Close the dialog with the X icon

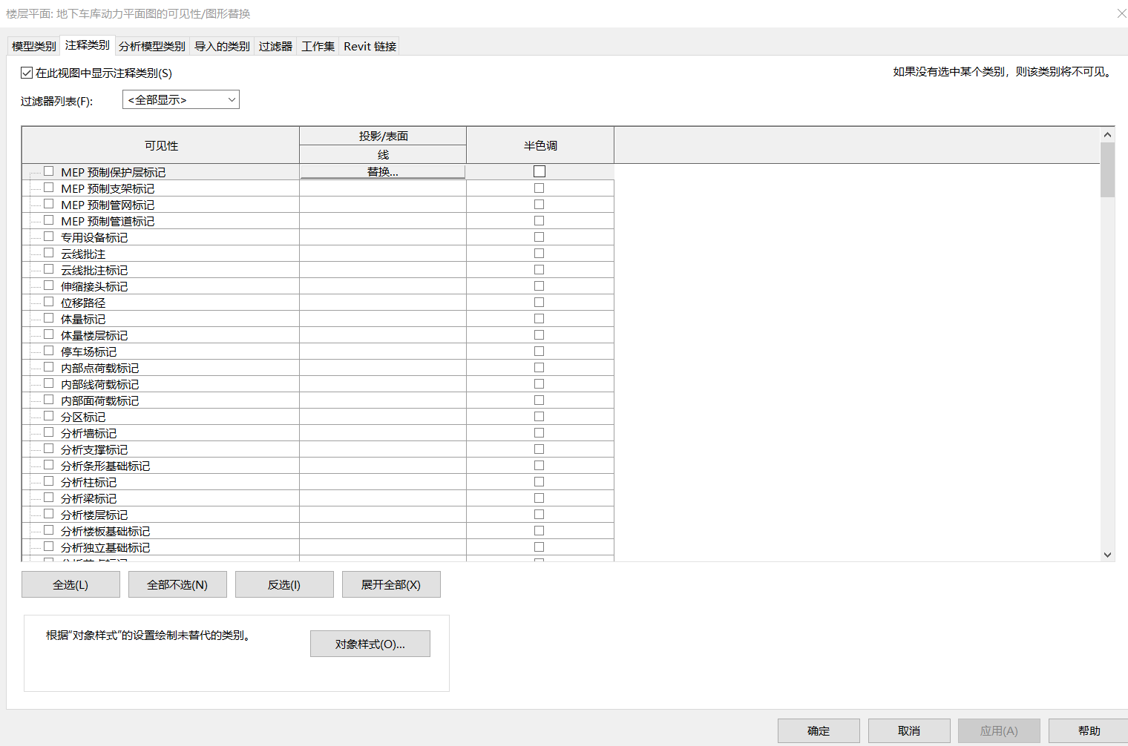click(1121, 13)
